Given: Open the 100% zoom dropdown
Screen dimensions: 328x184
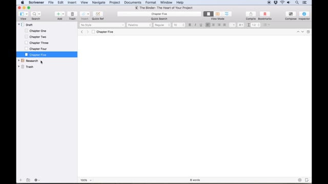Looking at the screenshot, I should click(86, 180).
